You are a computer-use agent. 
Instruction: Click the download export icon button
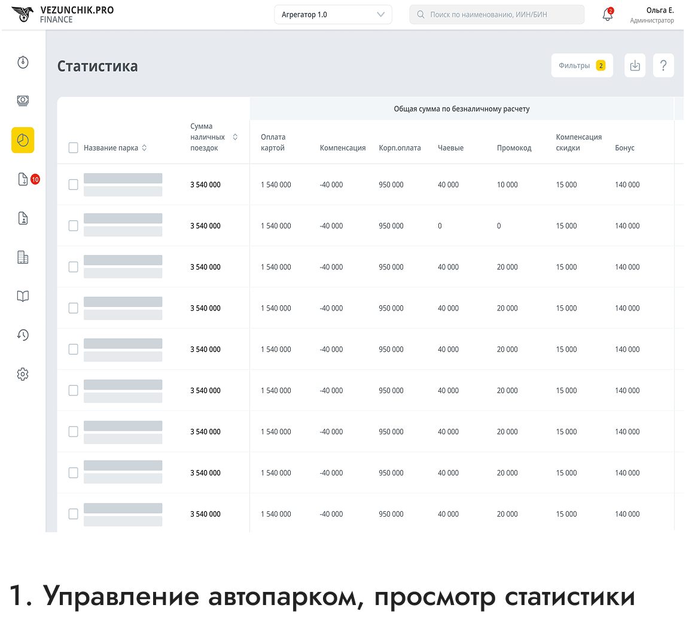coord(635,66)
